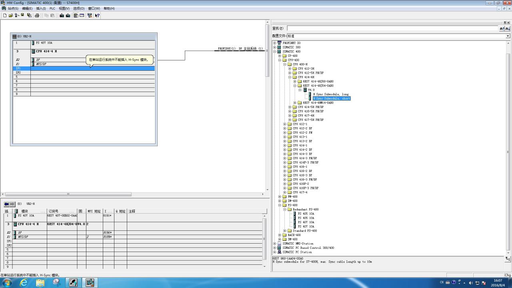The width and height of the screenshot is (512, 288).
Task: Select CPU 414-4 H in rack window
Action: [46, 52]
